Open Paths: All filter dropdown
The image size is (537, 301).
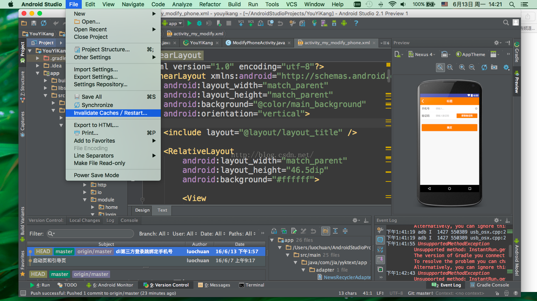pyautogui.click(x=243, y=234)
